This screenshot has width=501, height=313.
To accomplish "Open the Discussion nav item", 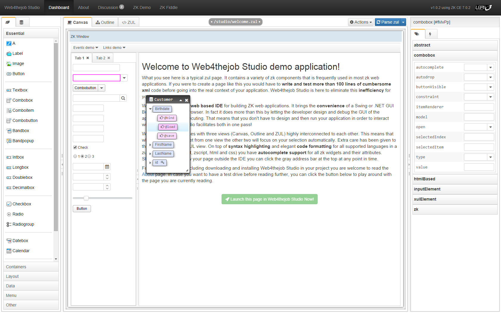I will [x=111, y=7].
